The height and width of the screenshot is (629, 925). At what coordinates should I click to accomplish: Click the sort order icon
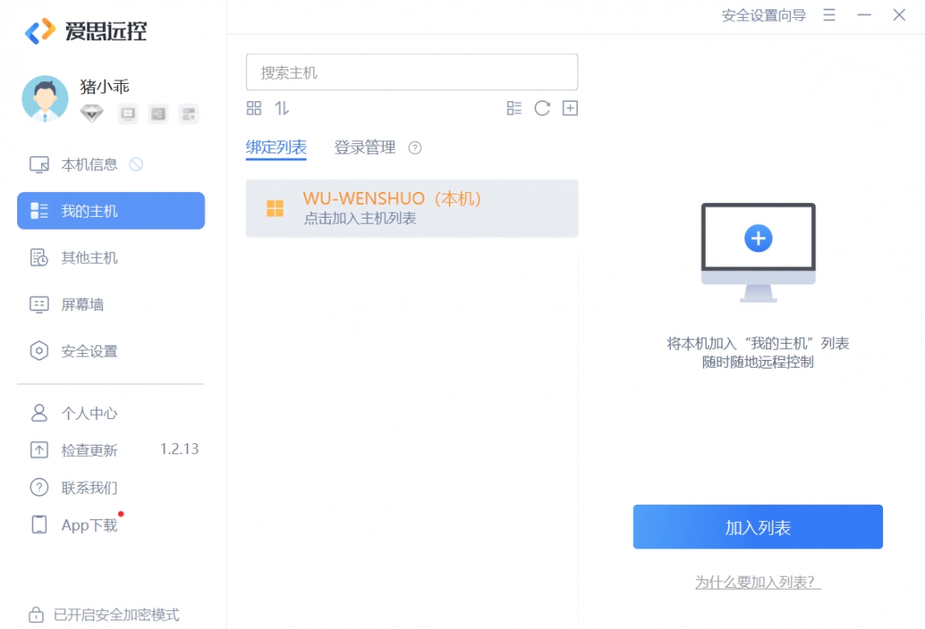tap(281, 108)
